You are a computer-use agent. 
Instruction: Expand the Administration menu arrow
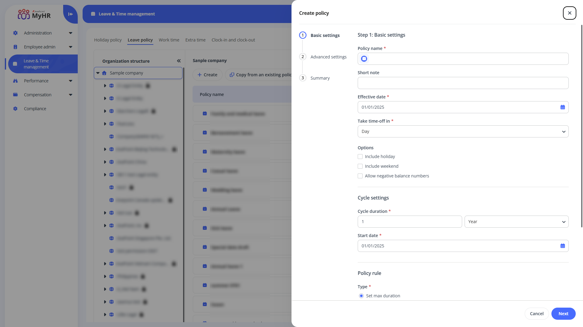[x=71, y=33]
